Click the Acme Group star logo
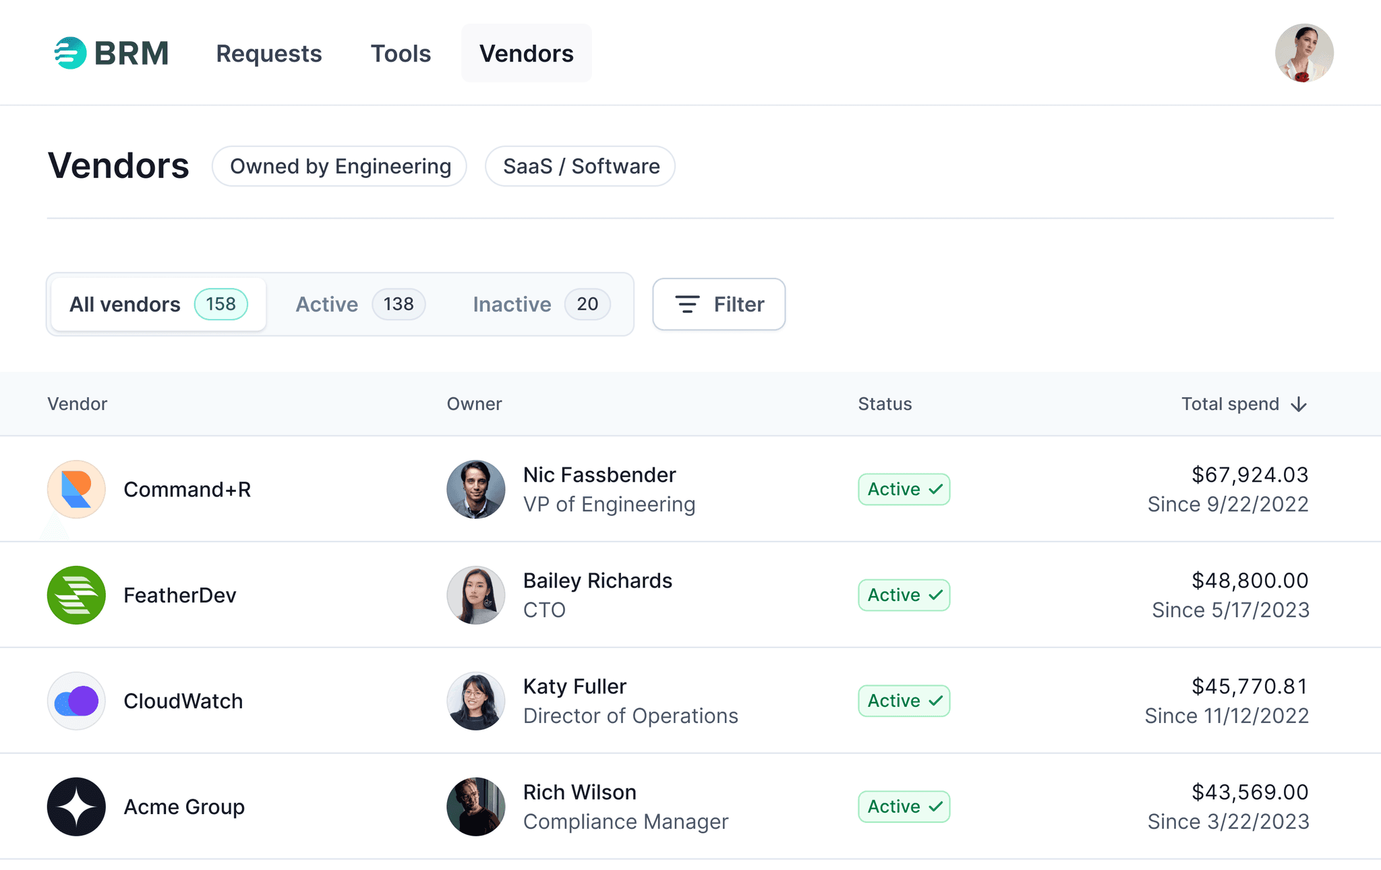The height and width of the screenshot is (870, 1381). point(76,807)
